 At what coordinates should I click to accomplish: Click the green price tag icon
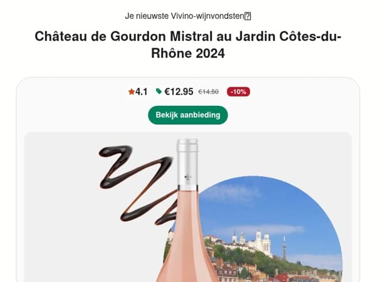[159, 91]
